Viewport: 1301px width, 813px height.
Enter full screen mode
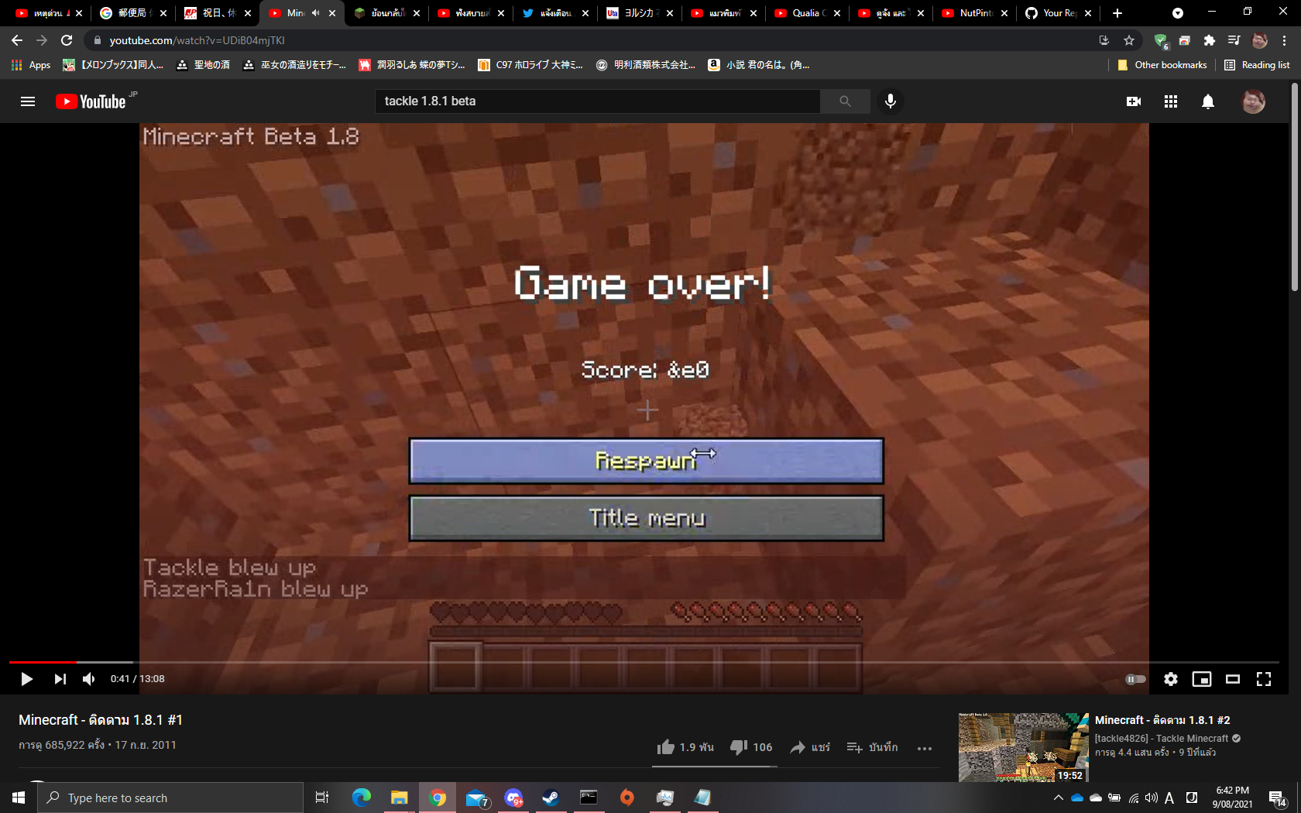(x=1264, y=679)
